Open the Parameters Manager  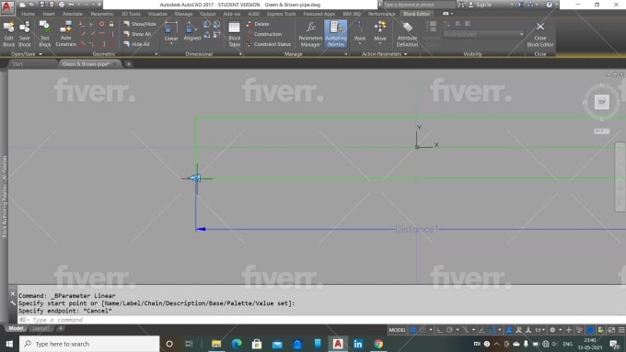(x=310, y=34)
